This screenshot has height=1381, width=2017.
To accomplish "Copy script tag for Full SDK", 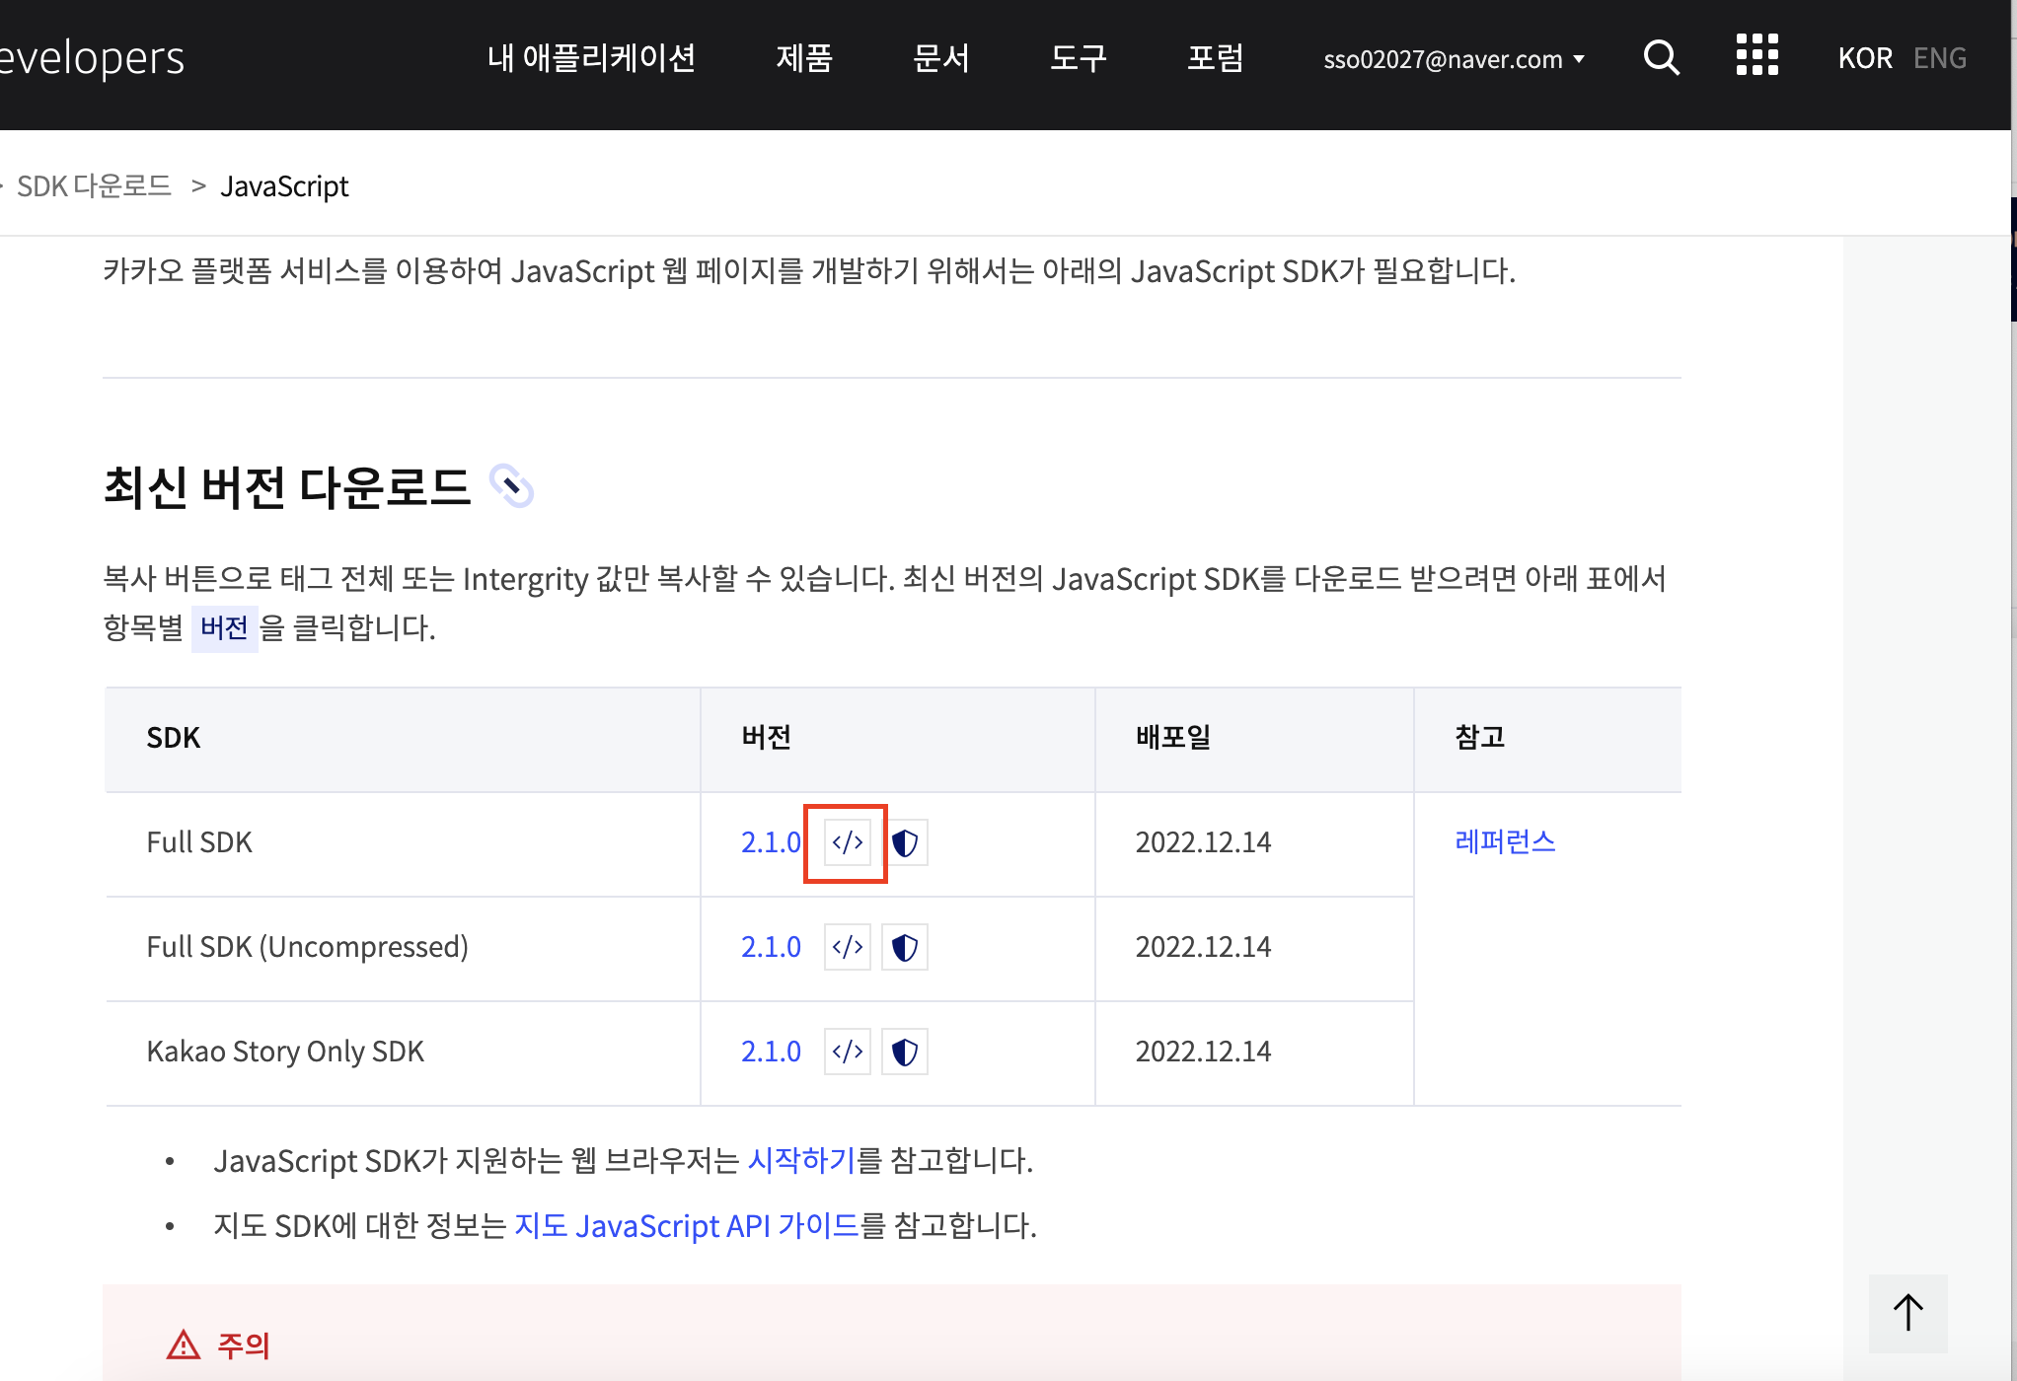I will point(847,842).
